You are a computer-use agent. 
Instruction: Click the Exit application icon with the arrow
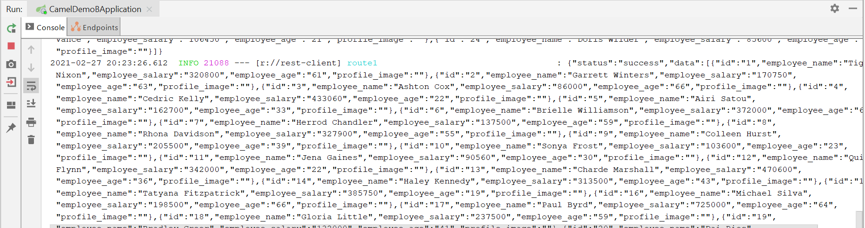click(11, 82)
